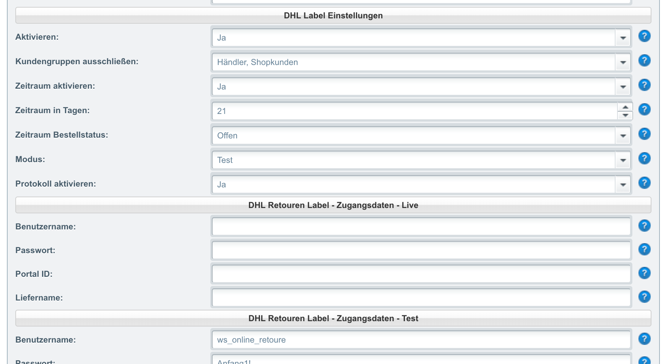Show help for Protokoll aktivieren
Image resolution: width=666 pixels, height=364 pixels.
pos(644,183)
